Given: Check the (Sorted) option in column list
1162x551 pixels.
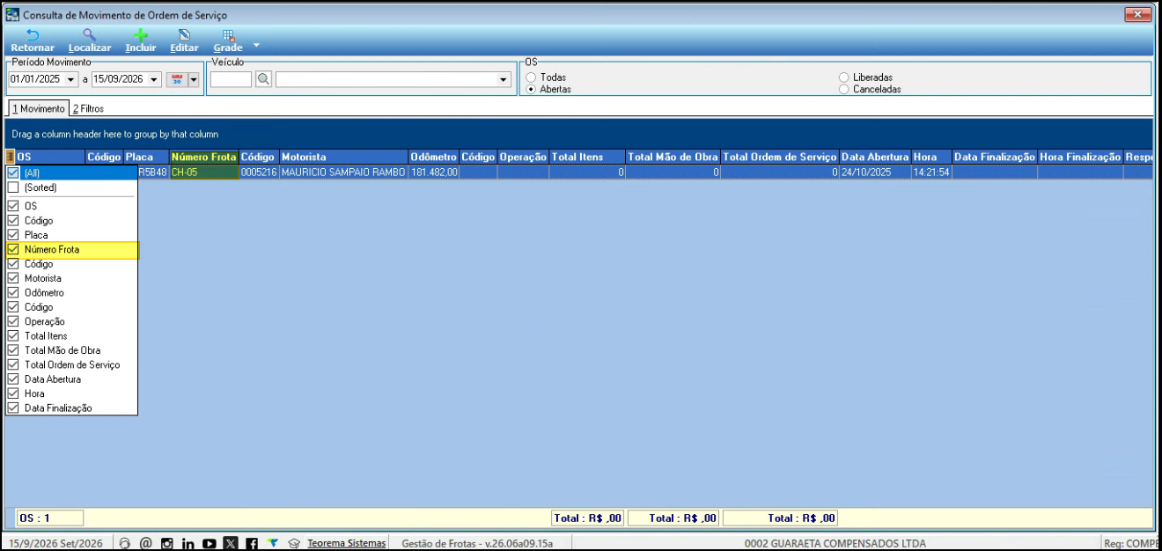Looking at the screenshot, I should [12, 187].
